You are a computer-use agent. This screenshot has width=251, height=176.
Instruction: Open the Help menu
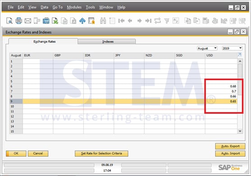tap(121, 7)
